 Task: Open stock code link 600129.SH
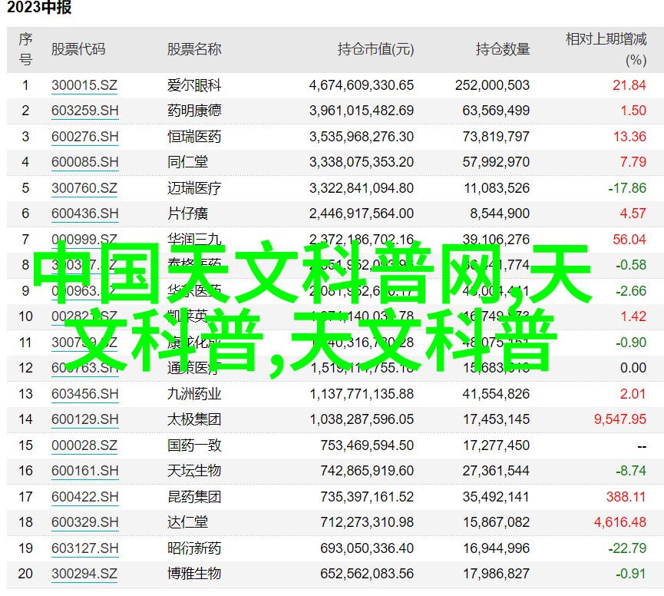pos(84,419)
